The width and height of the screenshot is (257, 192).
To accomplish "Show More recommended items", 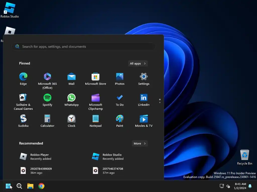I will [140, 143].
